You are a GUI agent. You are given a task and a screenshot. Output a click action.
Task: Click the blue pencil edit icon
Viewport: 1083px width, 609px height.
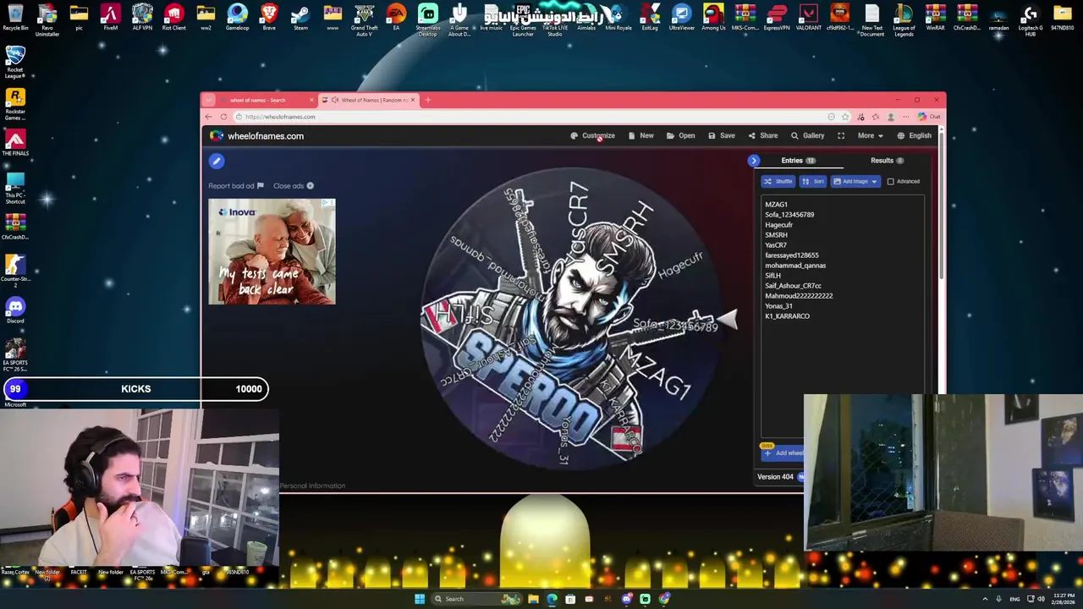(217, 161)
